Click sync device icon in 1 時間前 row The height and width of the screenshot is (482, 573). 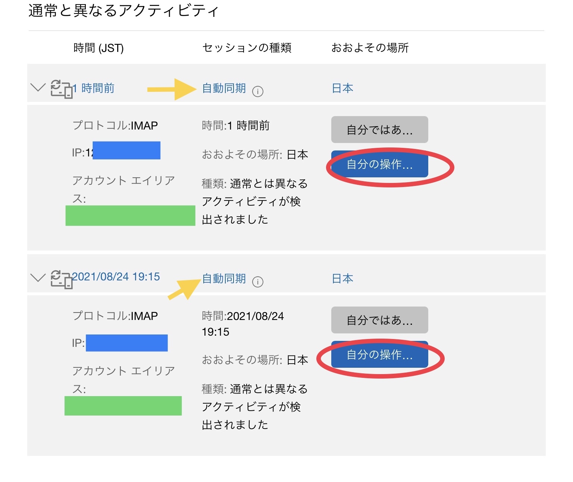pos(61,89)
